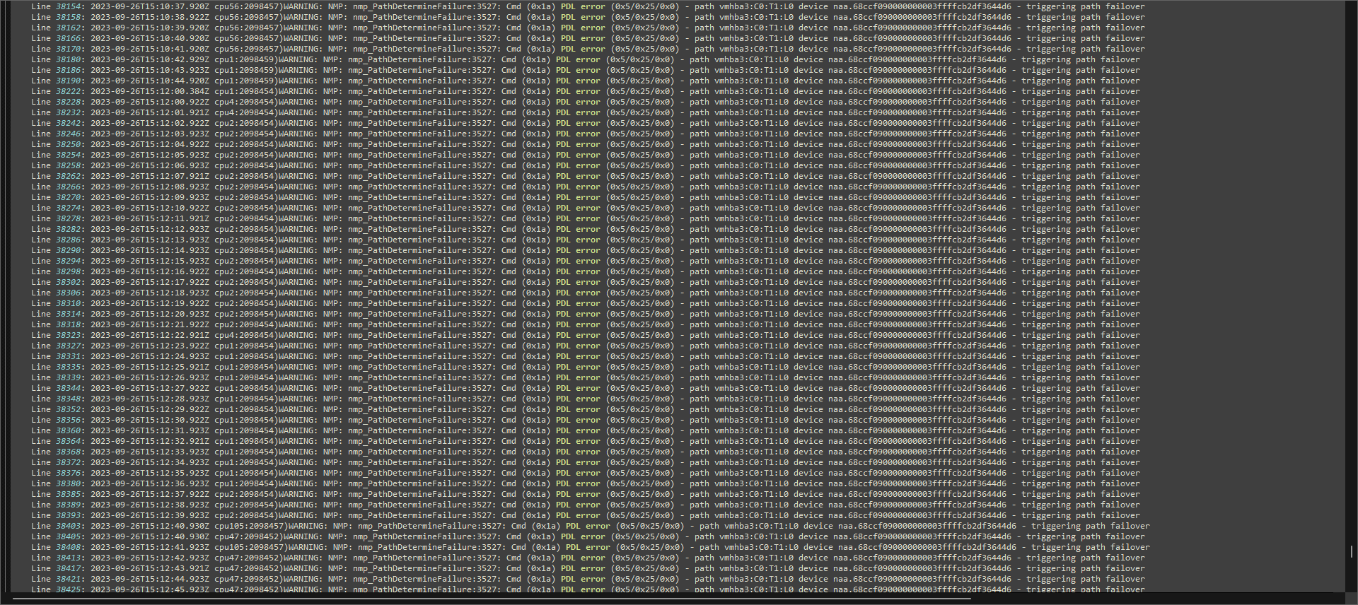Select search result Line 38262
The width and height of the screenshot is (1358, 605).
coord(586,176)
